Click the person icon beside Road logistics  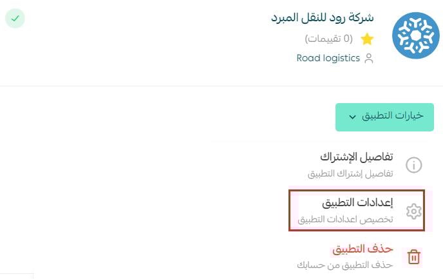pos(369,59)
